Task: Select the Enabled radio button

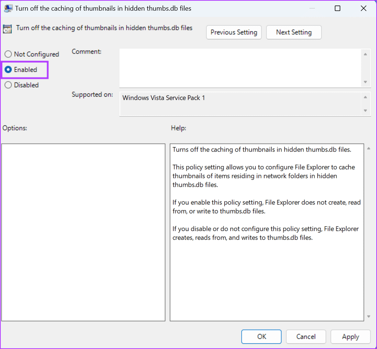Action: (8, 70)
